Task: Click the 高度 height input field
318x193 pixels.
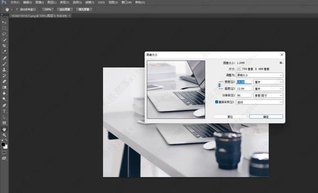Action: 244,89
